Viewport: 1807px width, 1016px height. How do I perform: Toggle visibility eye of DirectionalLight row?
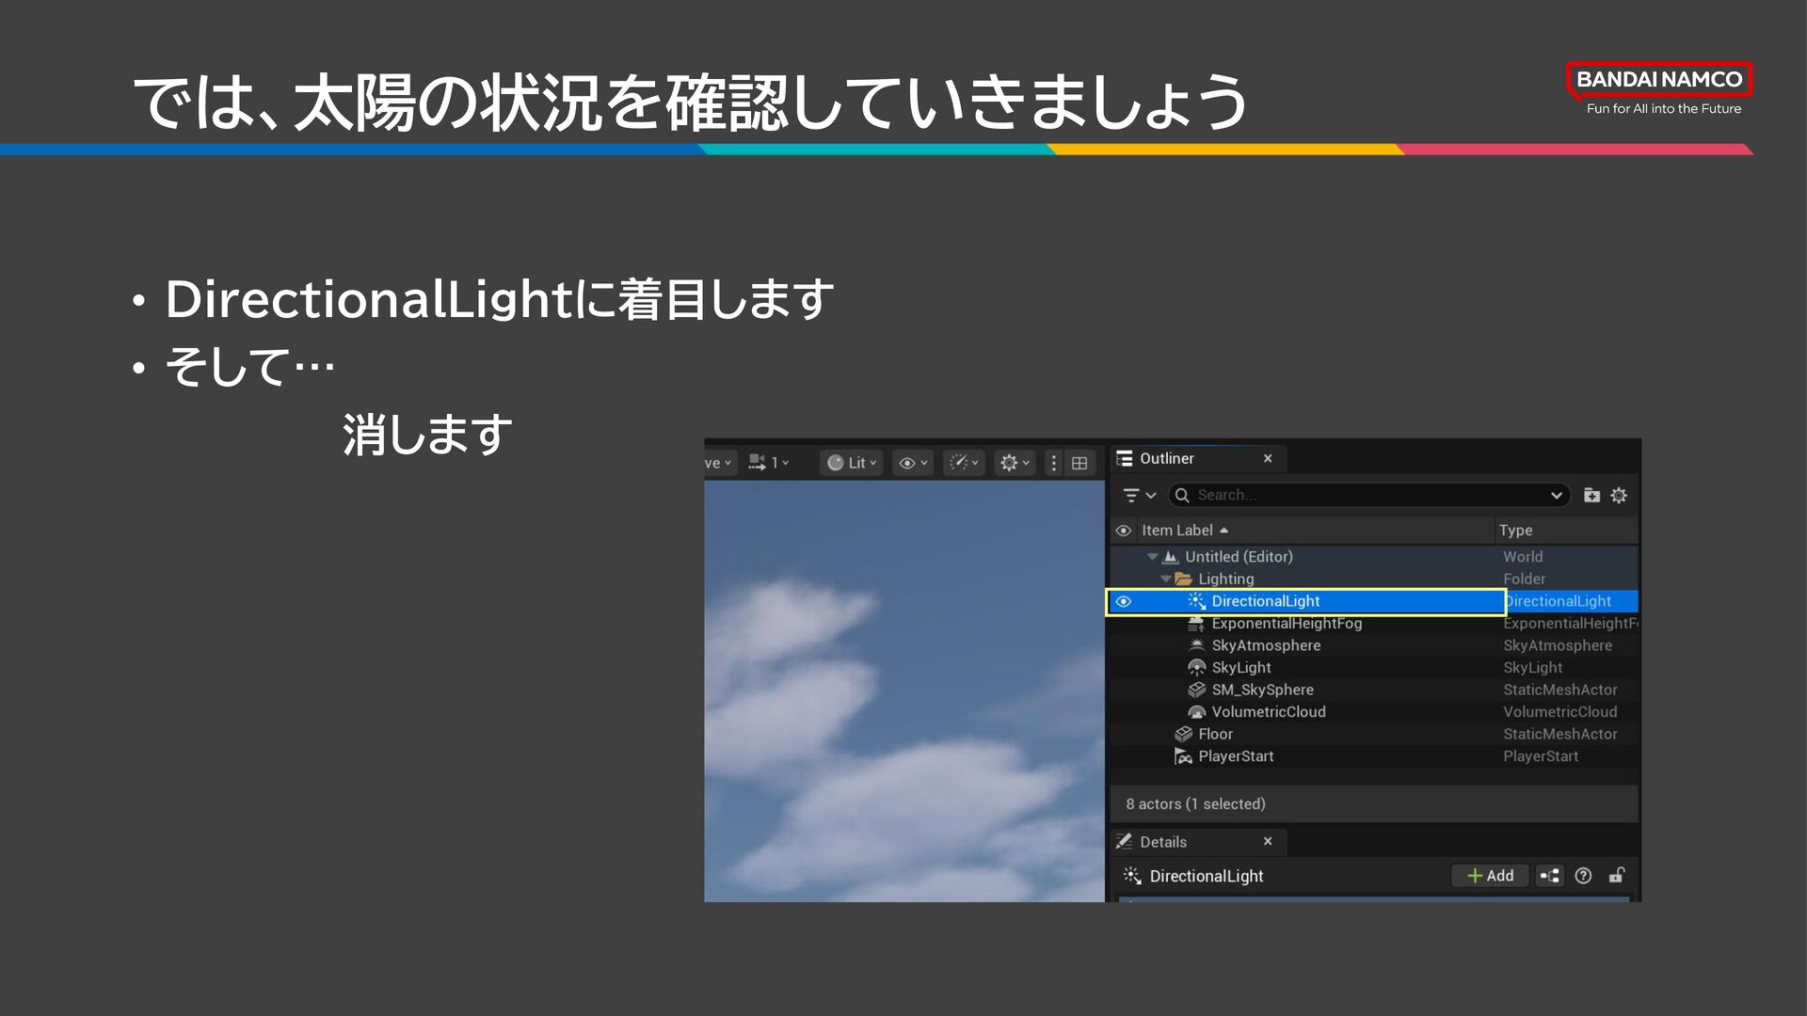1123,601
